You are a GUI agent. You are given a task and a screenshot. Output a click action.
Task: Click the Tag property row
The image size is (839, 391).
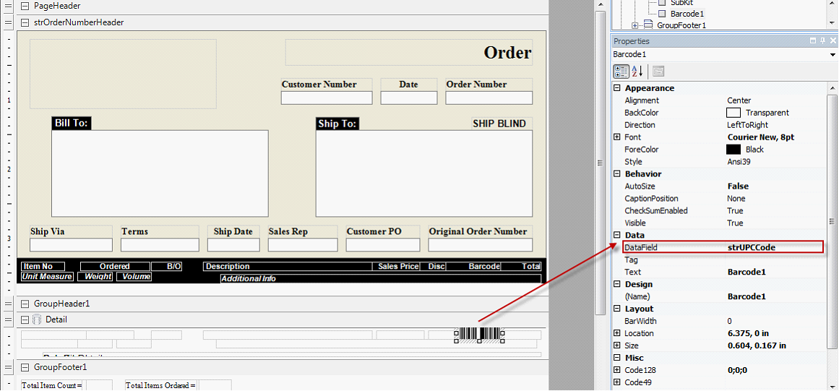720,260
